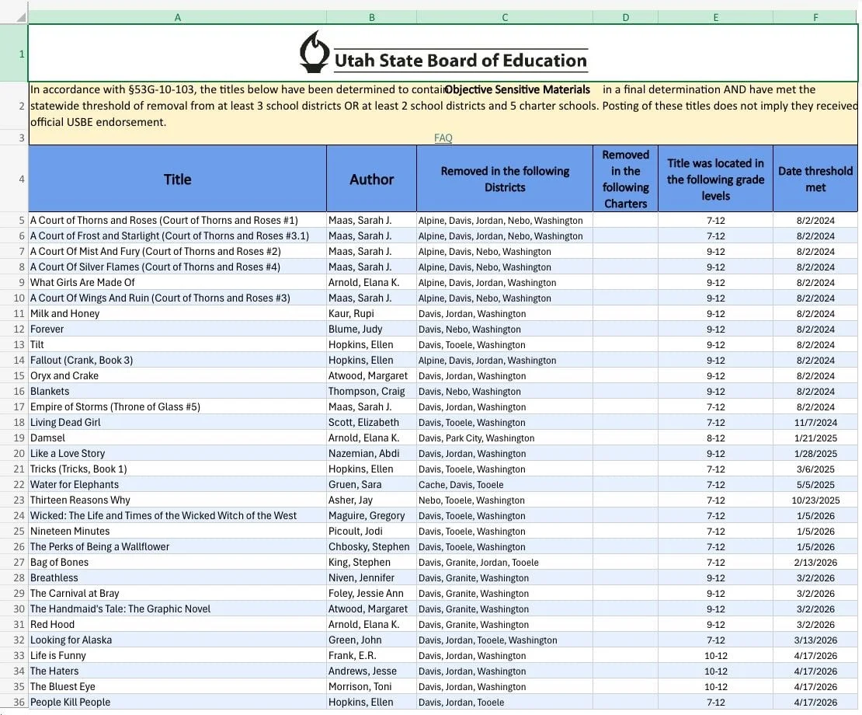Click the 'Breathless' title cell
Screen dimensions: 862x715
click(177, 577)
